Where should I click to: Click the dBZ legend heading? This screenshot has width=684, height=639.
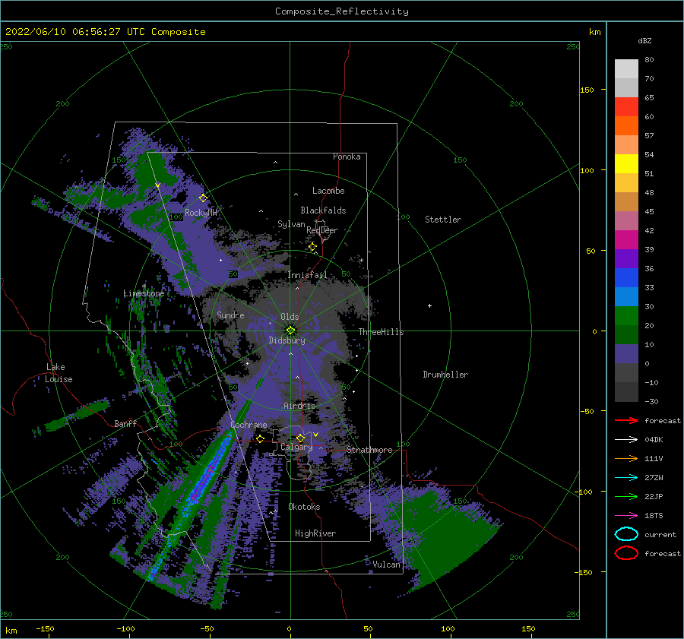click(644, 40)
